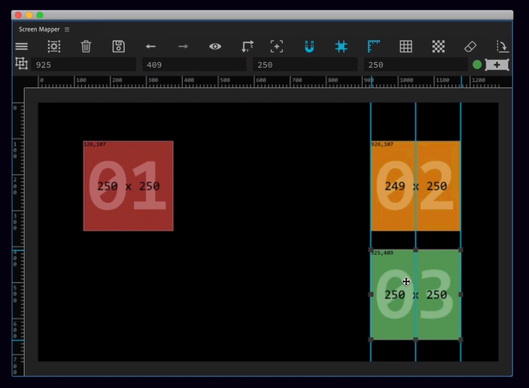This screenshot has height=388, width=529.
Task: Click the green macOS zoom button
Action: (39, 16)
